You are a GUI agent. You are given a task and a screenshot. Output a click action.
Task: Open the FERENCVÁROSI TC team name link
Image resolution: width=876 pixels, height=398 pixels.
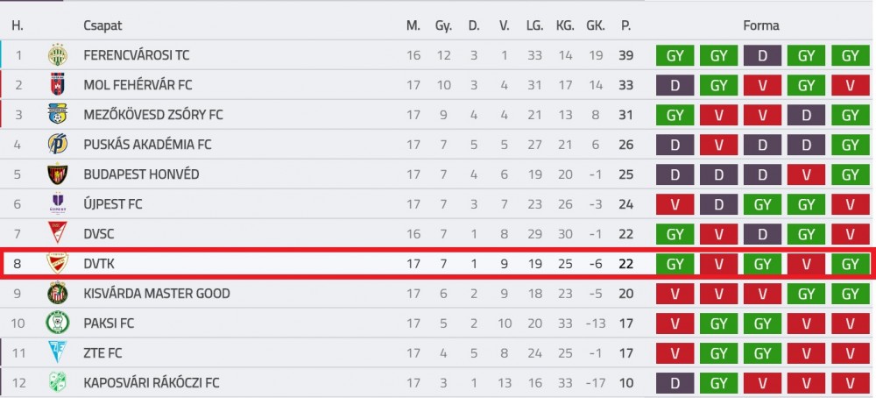pyautogui.click(x=137, y=54)
